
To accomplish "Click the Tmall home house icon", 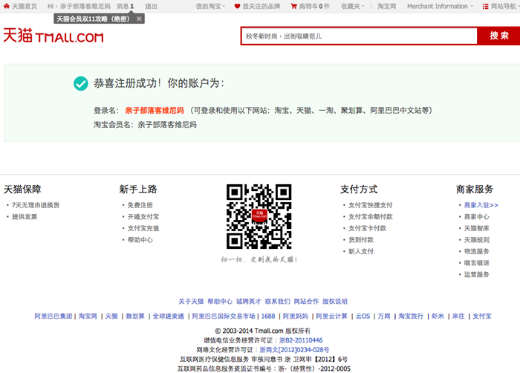I will point(6,6).
